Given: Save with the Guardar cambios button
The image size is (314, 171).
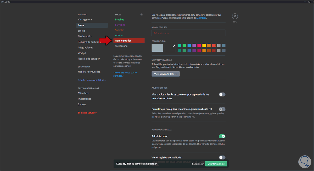Looking at the screenshot, I should click(216, 164).
